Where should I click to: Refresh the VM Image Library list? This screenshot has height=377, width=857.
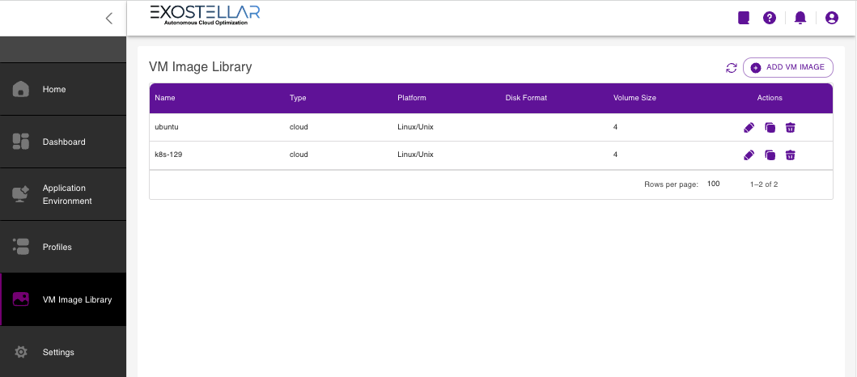coord(732,68)
